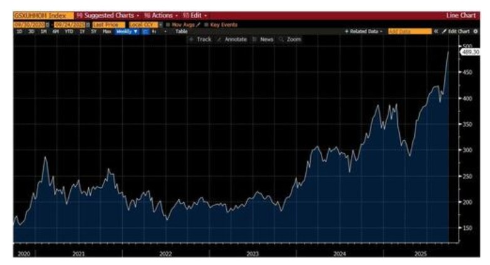Select the 1D time range
The width and height of the screenshot is (490, 265).
[x=19, y=31]
